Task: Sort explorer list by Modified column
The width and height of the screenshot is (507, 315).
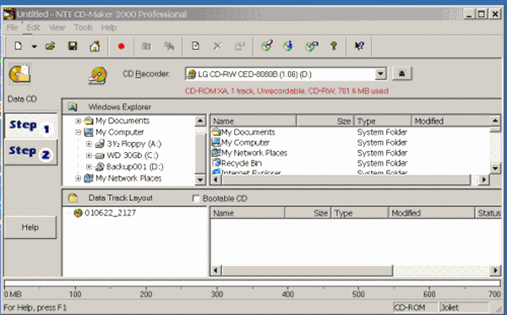Action: pyautogui.click(x=450, y=121)
